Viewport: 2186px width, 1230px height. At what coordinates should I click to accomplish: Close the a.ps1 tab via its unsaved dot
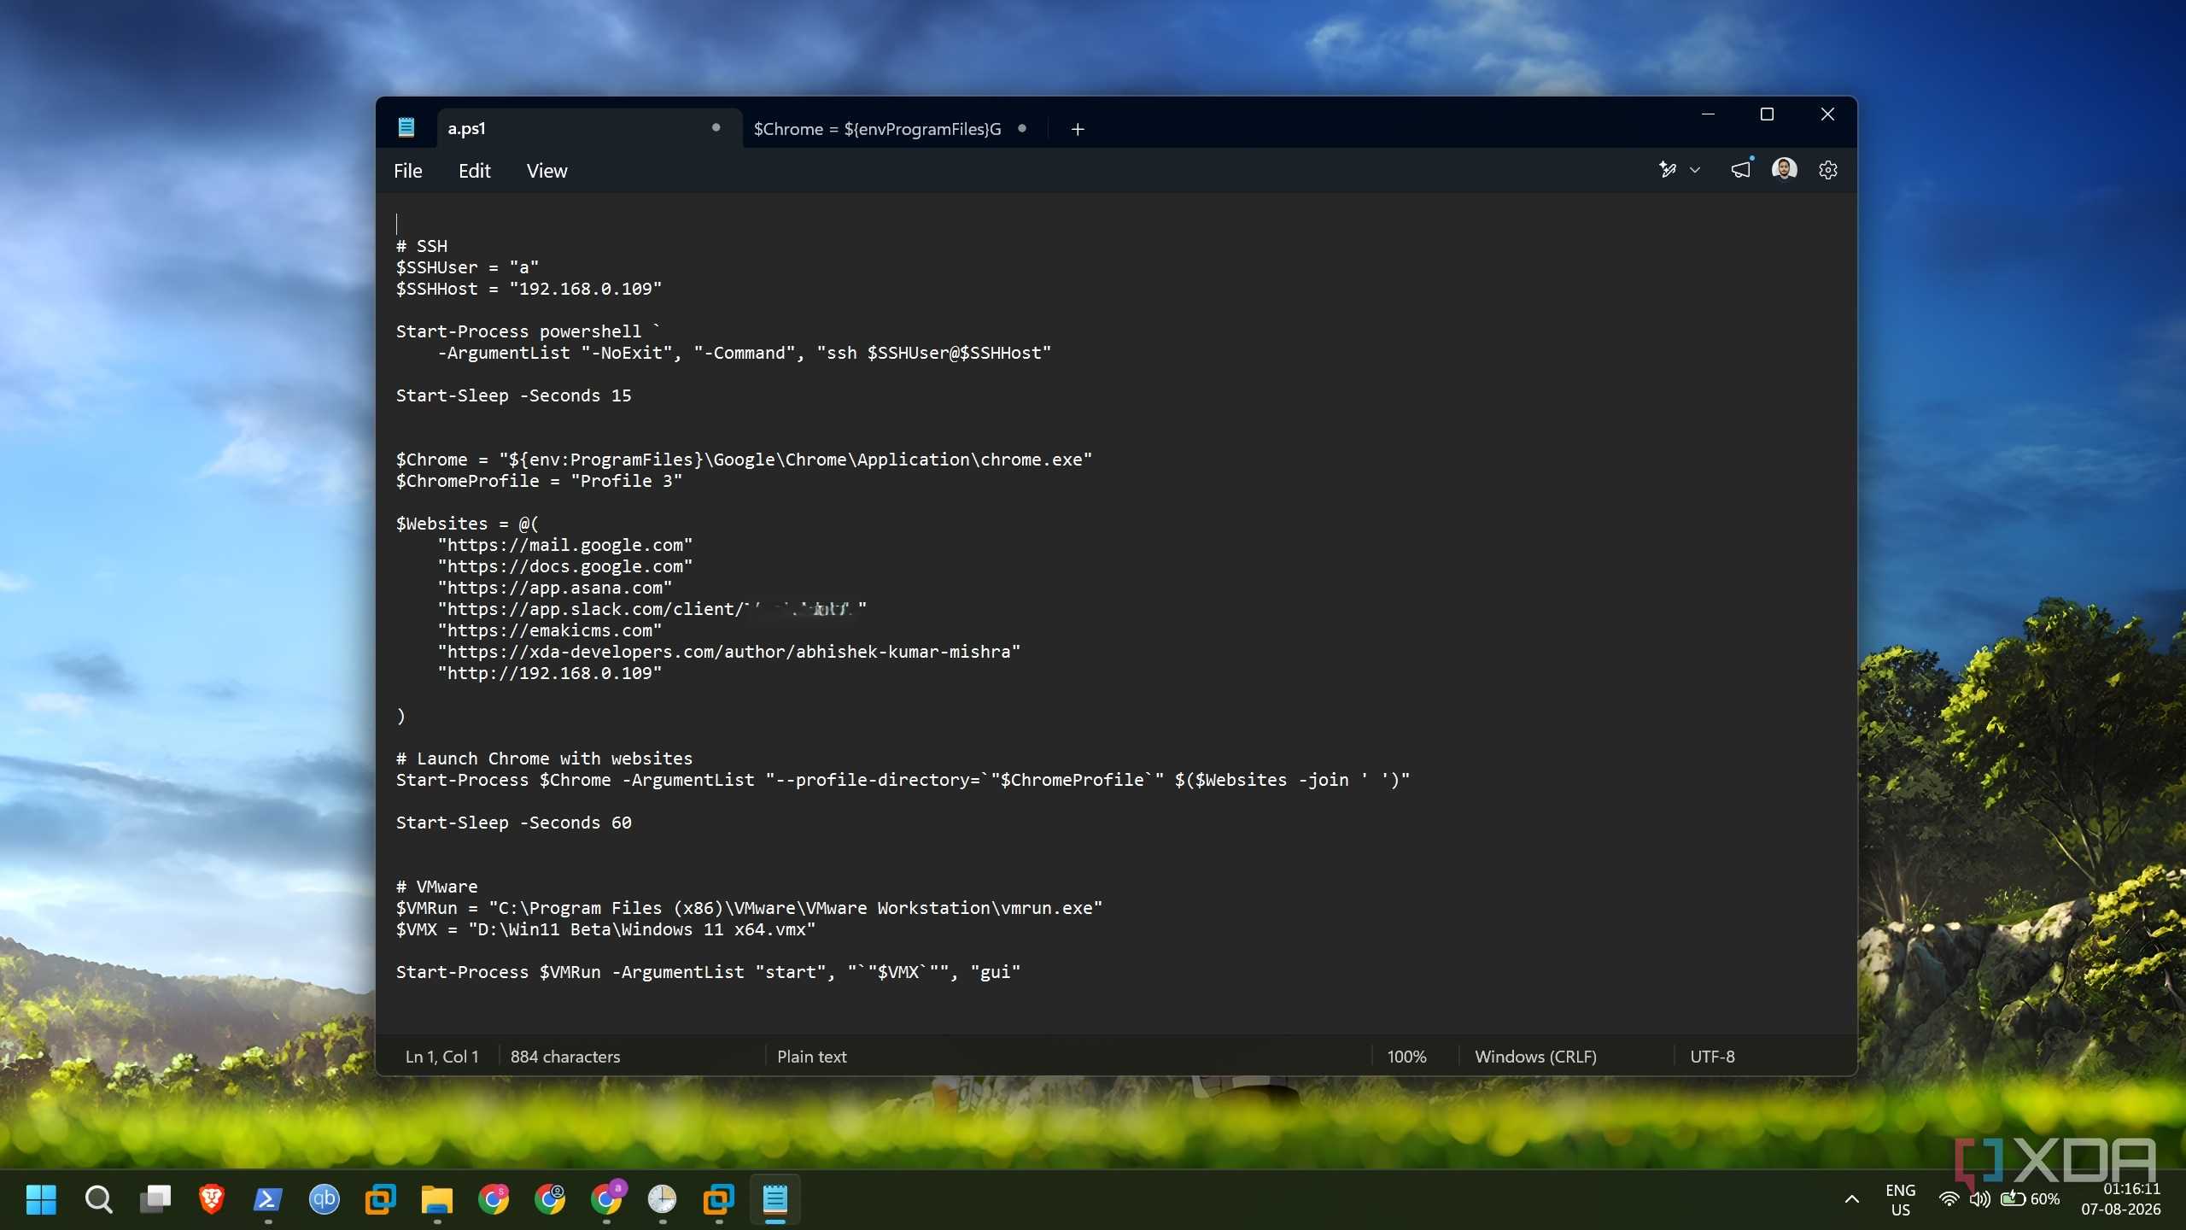[x=716, y=127]
